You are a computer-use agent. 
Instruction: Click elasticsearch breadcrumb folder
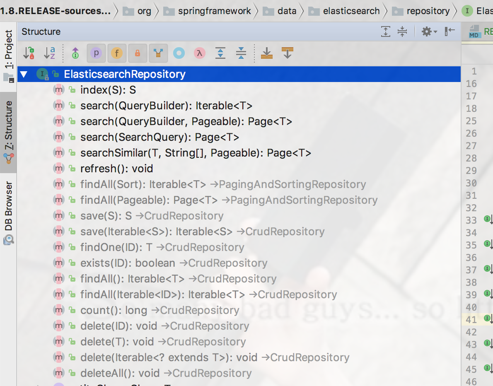[344, 11]
